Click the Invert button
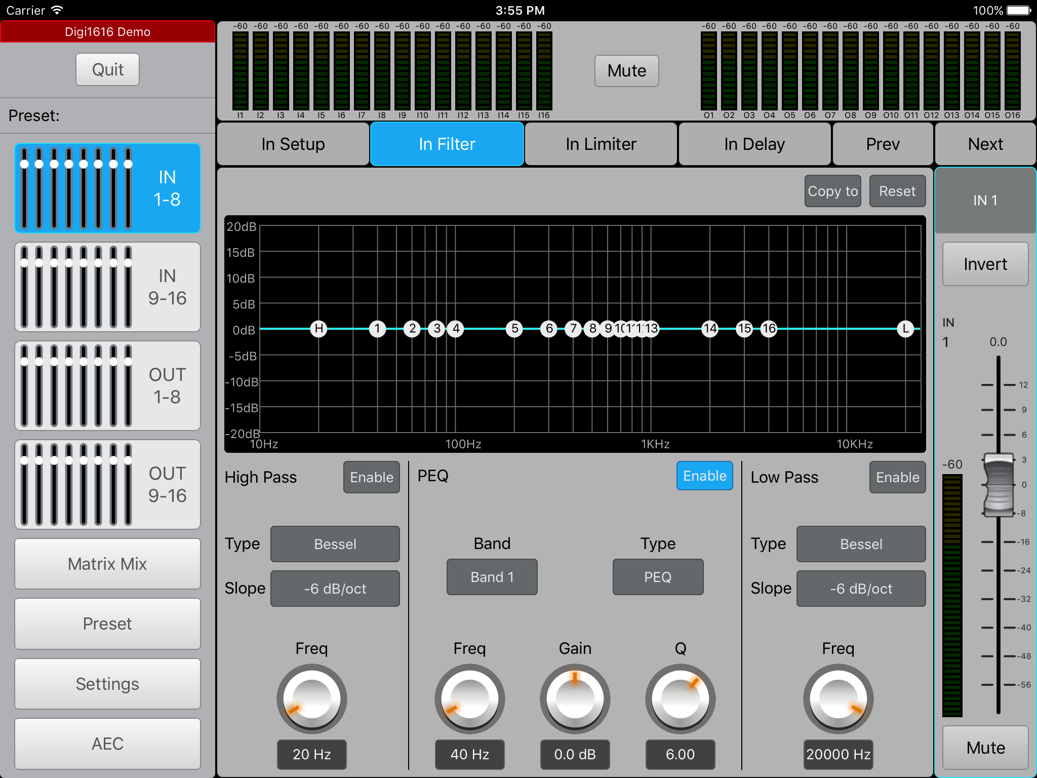This screenshot has width=1037, height=778. 985,264
